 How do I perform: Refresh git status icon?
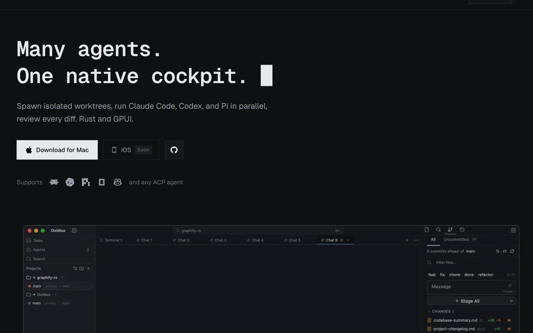tap(512, 251)
